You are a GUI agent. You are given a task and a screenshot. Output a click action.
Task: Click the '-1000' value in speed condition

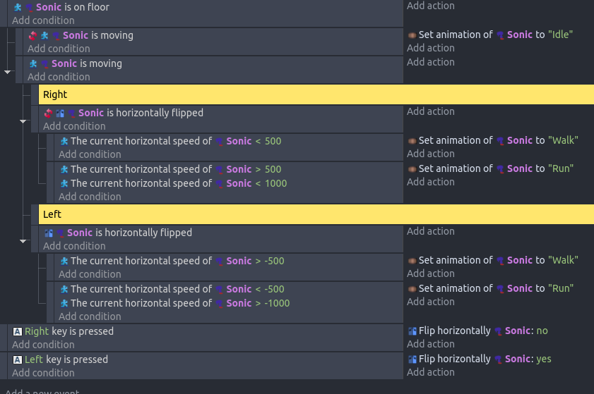(277, 303)
